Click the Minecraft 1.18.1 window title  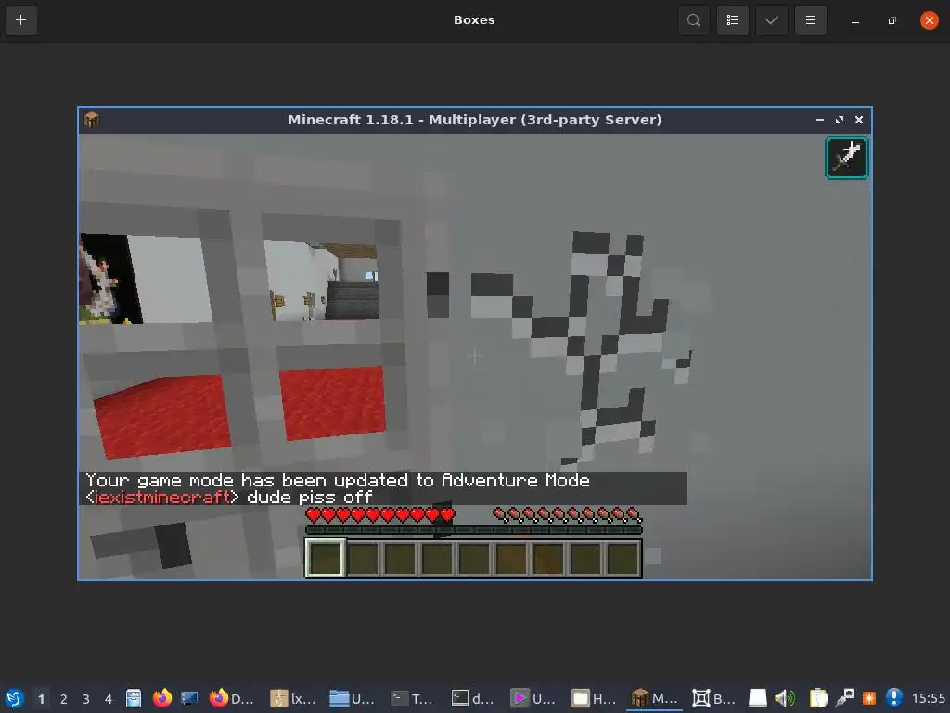click(474, 120)
